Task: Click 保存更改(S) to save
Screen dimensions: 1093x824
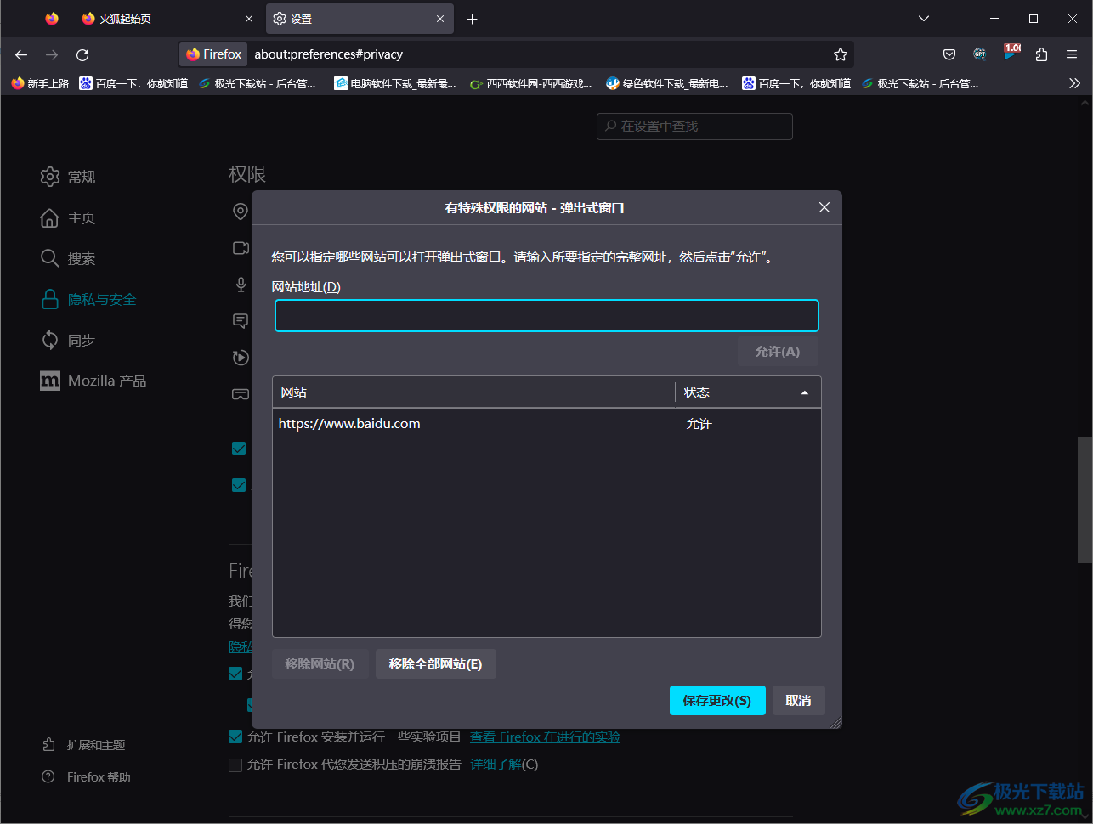Action: pos(717,701)
